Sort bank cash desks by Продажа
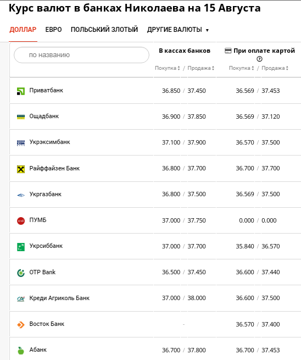 pos(200,68)
